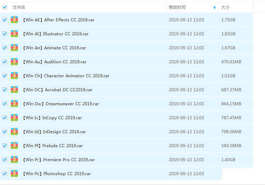Viewport: 265px width, 186px height.
Task: Click the archive icon for Premiere Pro
Action: click(14, 159)
